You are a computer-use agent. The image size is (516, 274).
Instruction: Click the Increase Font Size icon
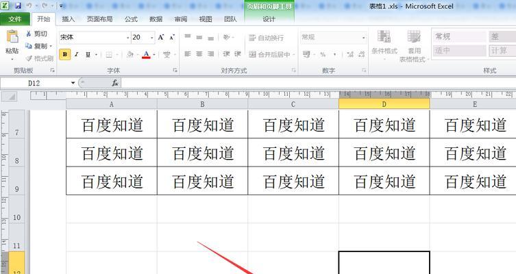161,38
